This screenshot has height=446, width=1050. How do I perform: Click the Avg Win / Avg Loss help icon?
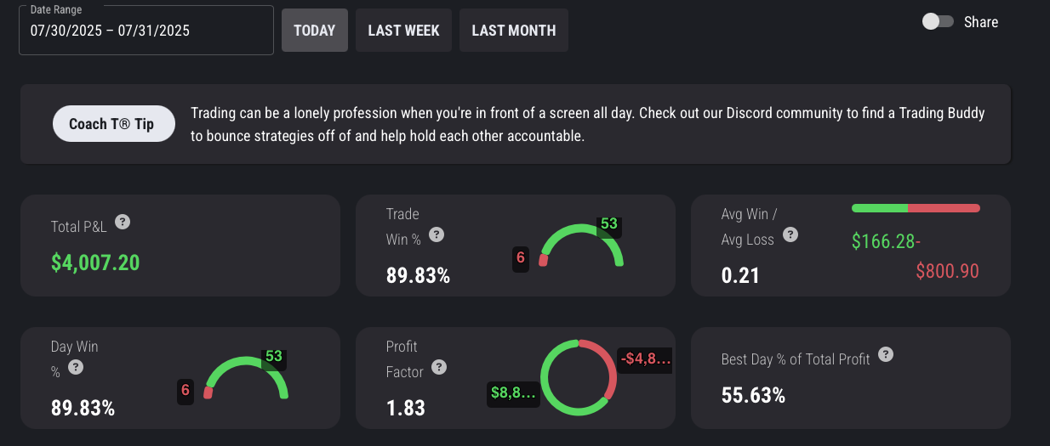point(790,235)
